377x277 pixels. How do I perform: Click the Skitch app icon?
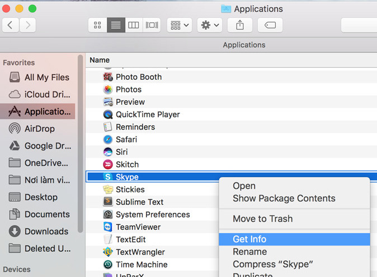[108, 164]
